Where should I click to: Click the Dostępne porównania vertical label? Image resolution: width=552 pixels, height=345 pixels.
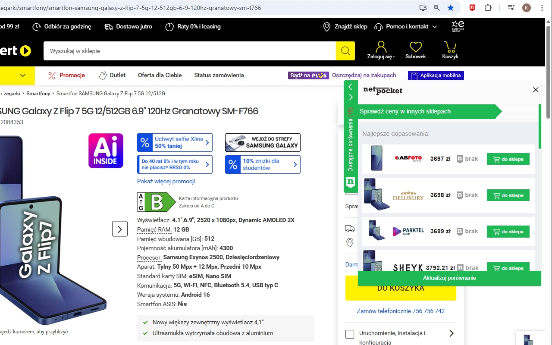click(x=351, y=140)
